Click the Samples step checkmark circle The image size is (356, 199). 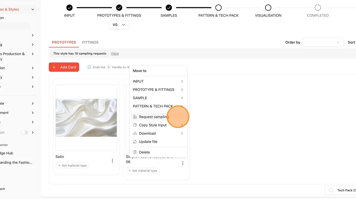(169, 8)
